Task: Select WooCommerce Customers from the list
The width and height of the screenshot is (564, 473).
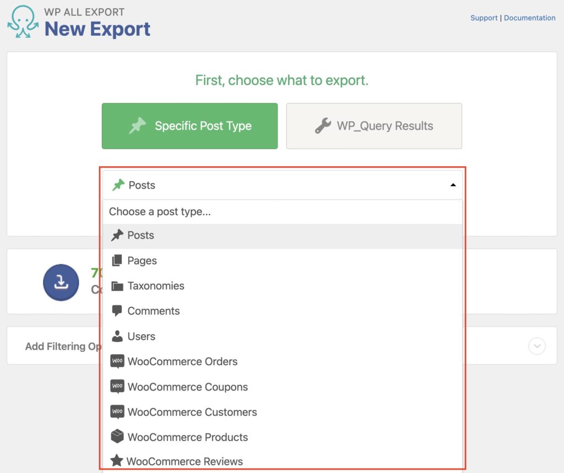Action: pyautogui.click(x=192, y=412)
